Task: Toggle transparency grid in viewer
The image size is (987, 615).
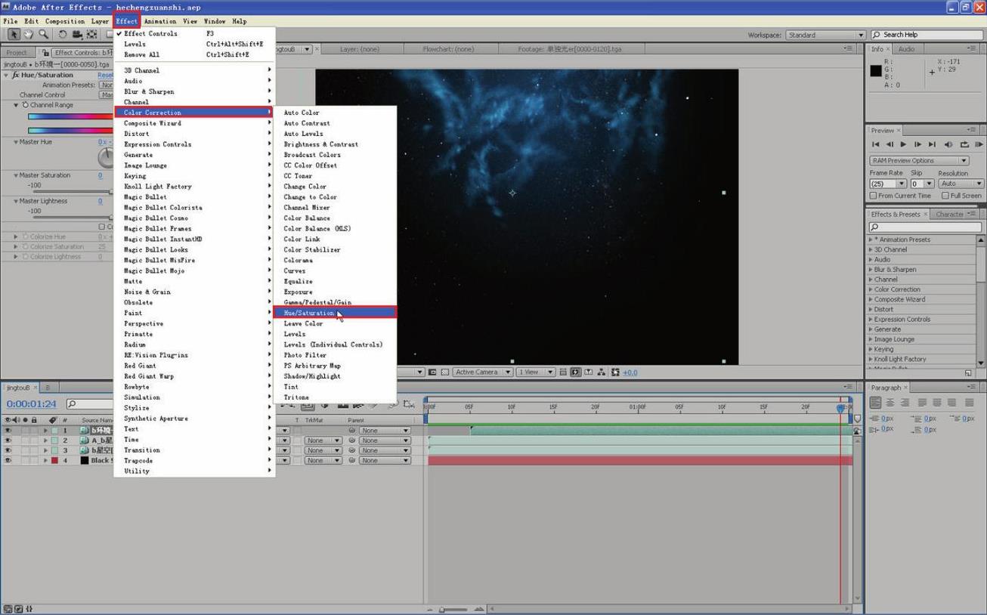Action: [x=444, y=372]
